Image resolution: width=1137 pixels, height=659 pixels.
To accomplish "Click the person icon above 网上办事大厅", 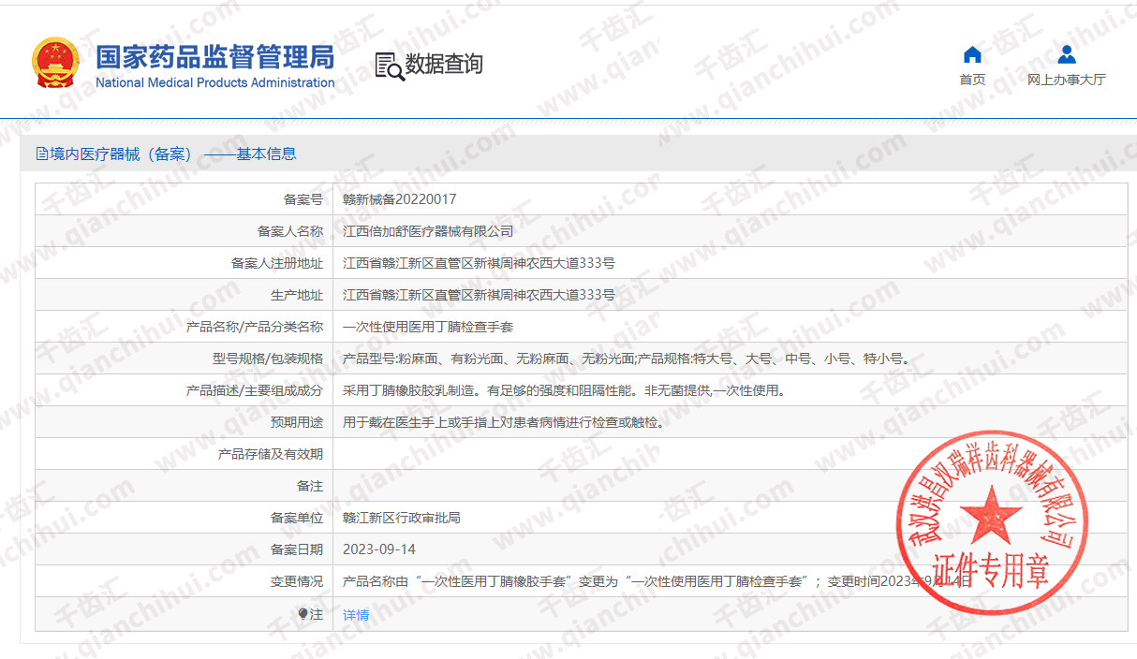I will (x=1066, y=54).
